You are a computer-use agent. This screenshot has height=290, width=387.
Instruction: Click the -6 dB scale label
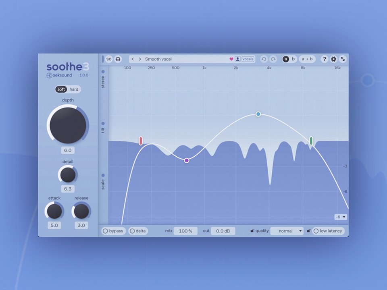click(345, 191)
